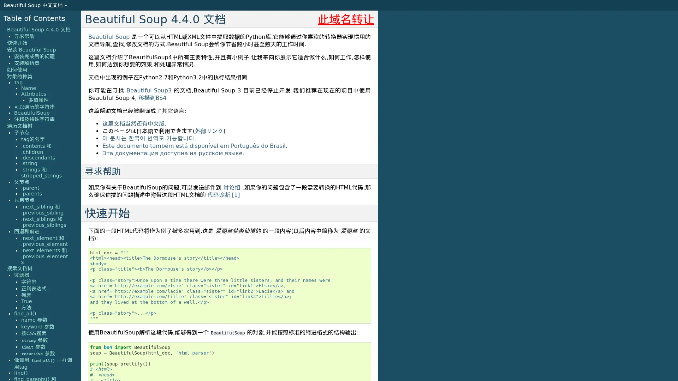Select Attributes entry in table of contents

tap(34, 94)
